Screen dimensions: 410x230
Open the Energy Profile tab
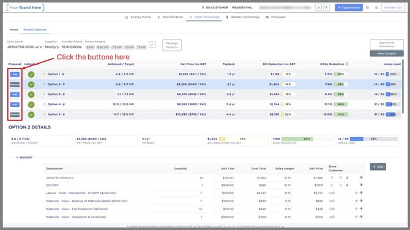138,17
